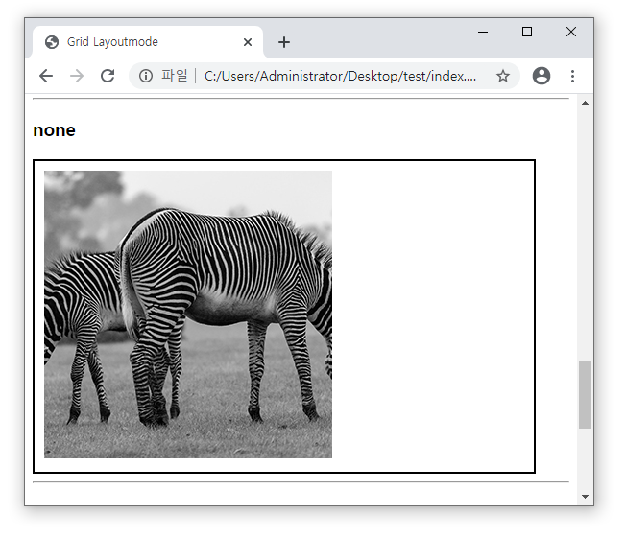Click the zebra image
This screenshot has width=626, height=536.
click(188, 315)
